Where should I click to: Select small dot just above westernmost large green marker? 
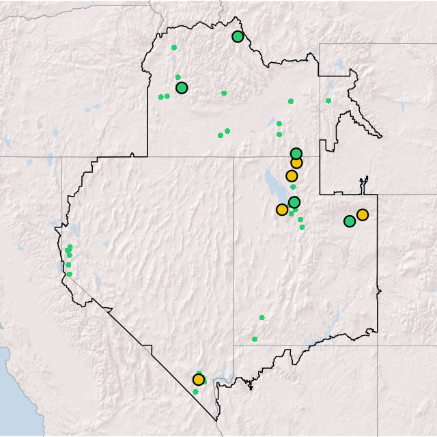point(178,77)
